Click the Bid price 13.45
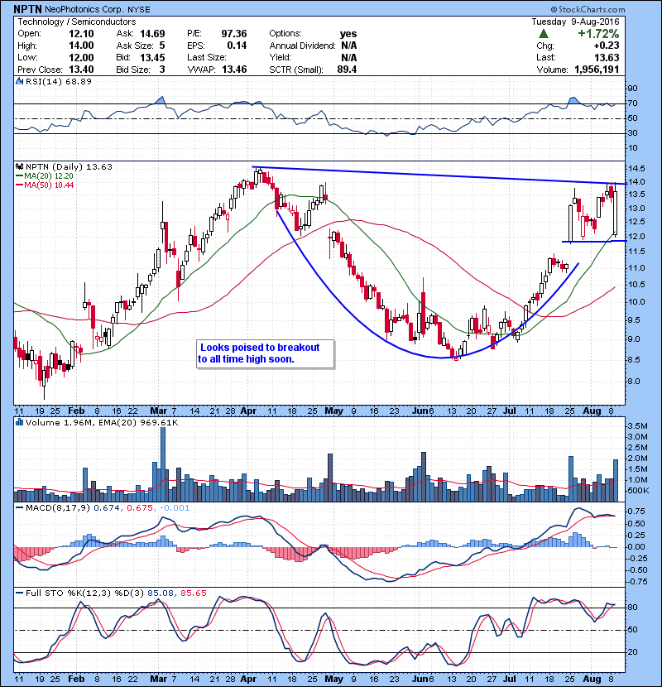 (152, 57)
